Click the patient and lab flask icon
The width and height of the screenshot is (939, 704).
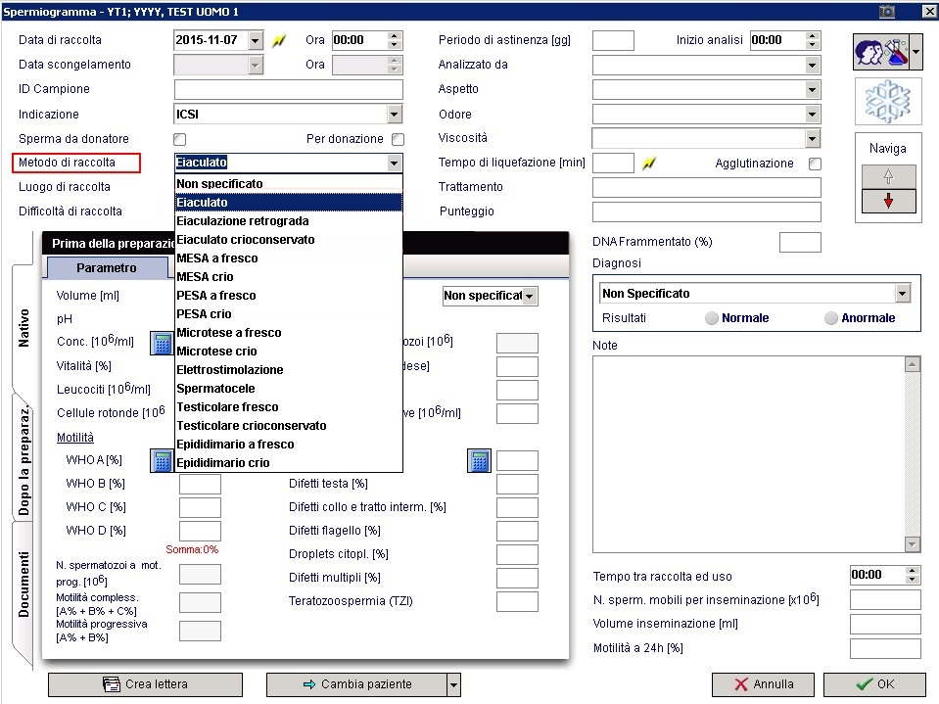click(881, 52)
